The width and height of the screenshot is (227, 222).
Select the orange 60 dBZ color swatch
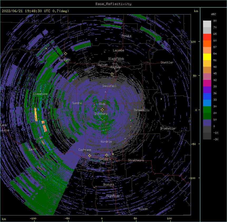point(207,44)
